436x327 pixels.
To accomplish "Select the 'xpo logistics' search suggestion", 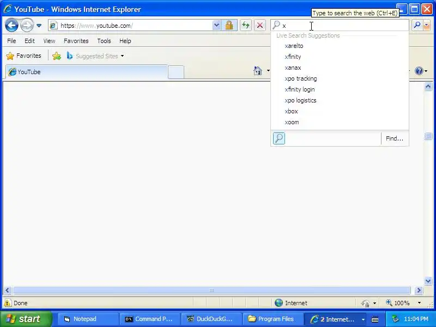I will click(340, 100).
